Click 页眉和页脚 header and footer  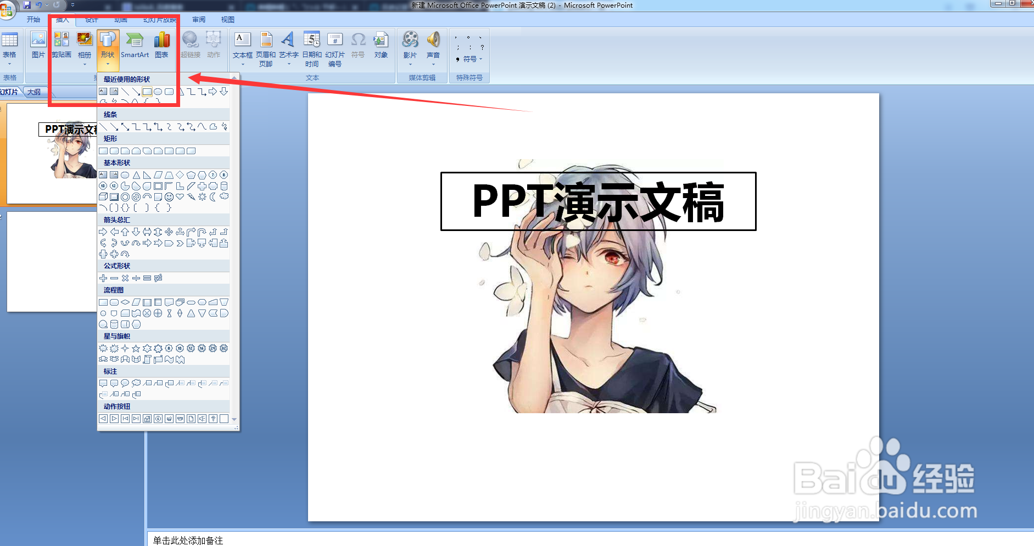[x=266, y=49]
